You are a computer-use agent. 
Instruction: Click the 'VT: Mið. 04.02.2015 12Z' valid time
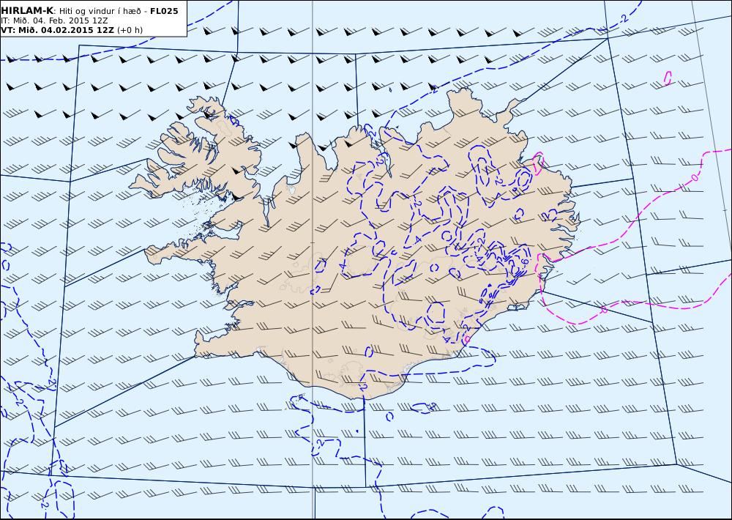point(57,30)
